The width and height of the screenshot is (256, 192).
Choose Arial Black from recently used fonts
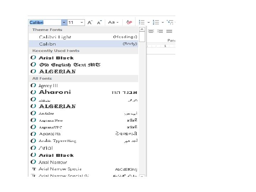click(x=84, y=58)
